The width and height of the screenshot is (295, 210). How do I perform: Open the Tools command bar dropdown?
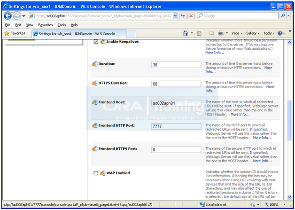tap(269, 33)
